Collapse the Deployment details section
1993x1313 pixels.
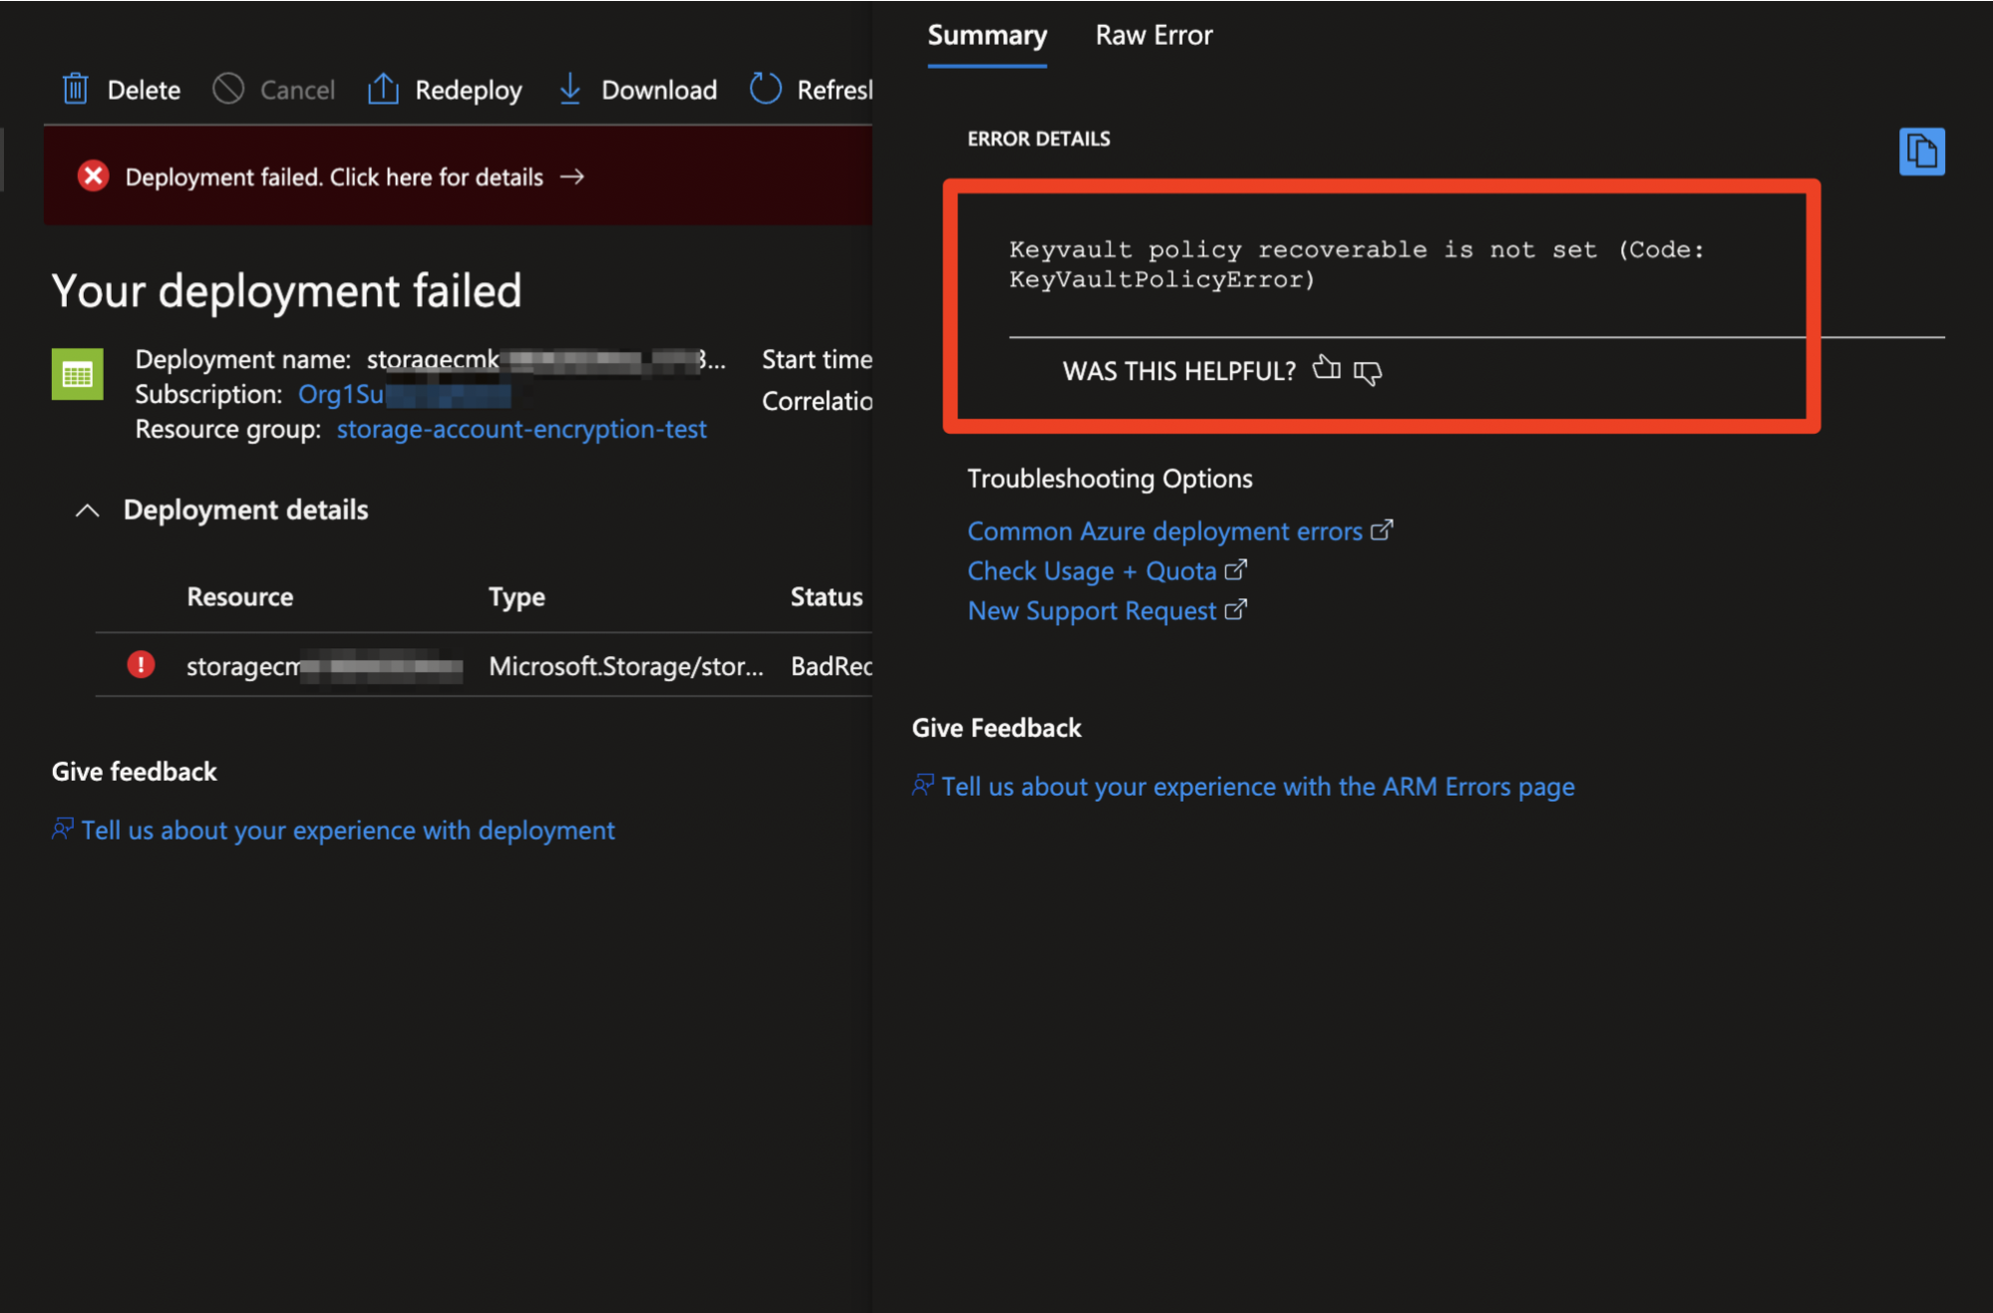pos(87,510)
